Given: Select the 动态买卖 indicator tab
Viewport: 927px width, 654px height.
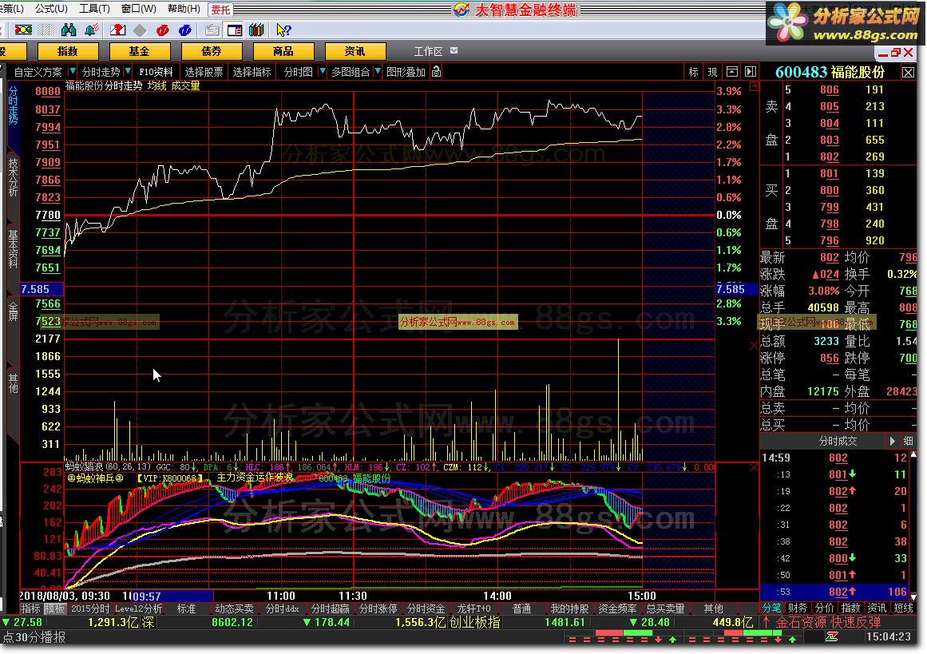Looking at the screenshot, I should [234, 608].
